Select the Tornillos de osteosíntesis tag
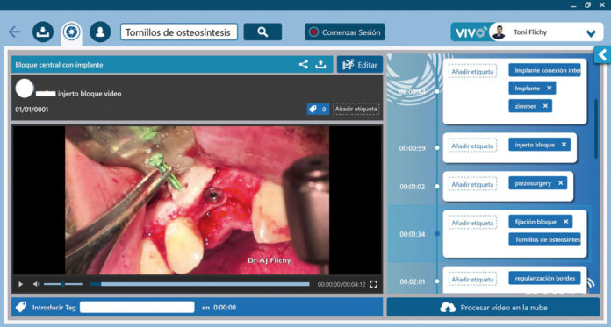Viewport: 611px width, 327px height. 545,240
